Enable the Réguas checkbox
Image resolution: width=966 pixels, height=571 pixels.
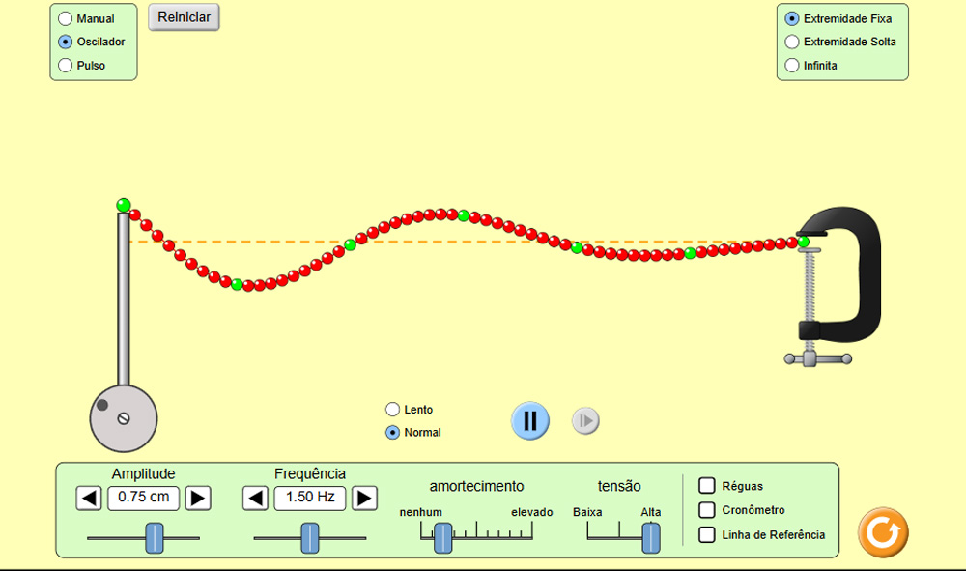tap(707, 485)
